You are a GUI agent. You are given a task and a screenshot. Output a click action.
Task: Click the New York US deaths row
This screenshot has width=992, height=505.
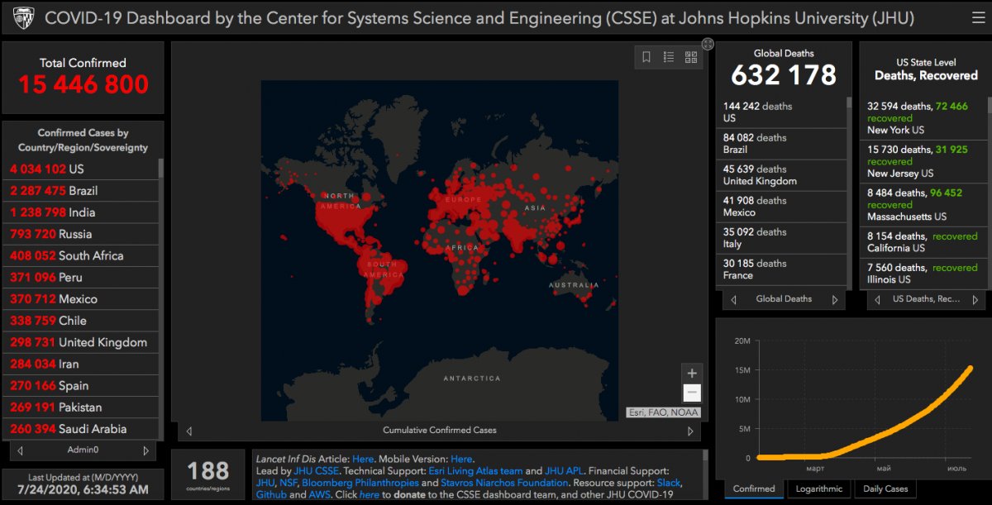(x=923, y=118)
